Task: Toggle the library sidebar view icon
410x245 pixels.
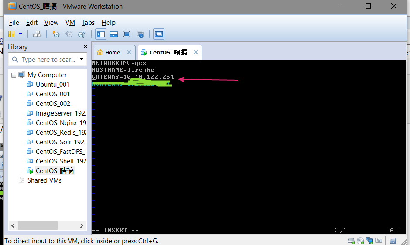Action: 101,34
